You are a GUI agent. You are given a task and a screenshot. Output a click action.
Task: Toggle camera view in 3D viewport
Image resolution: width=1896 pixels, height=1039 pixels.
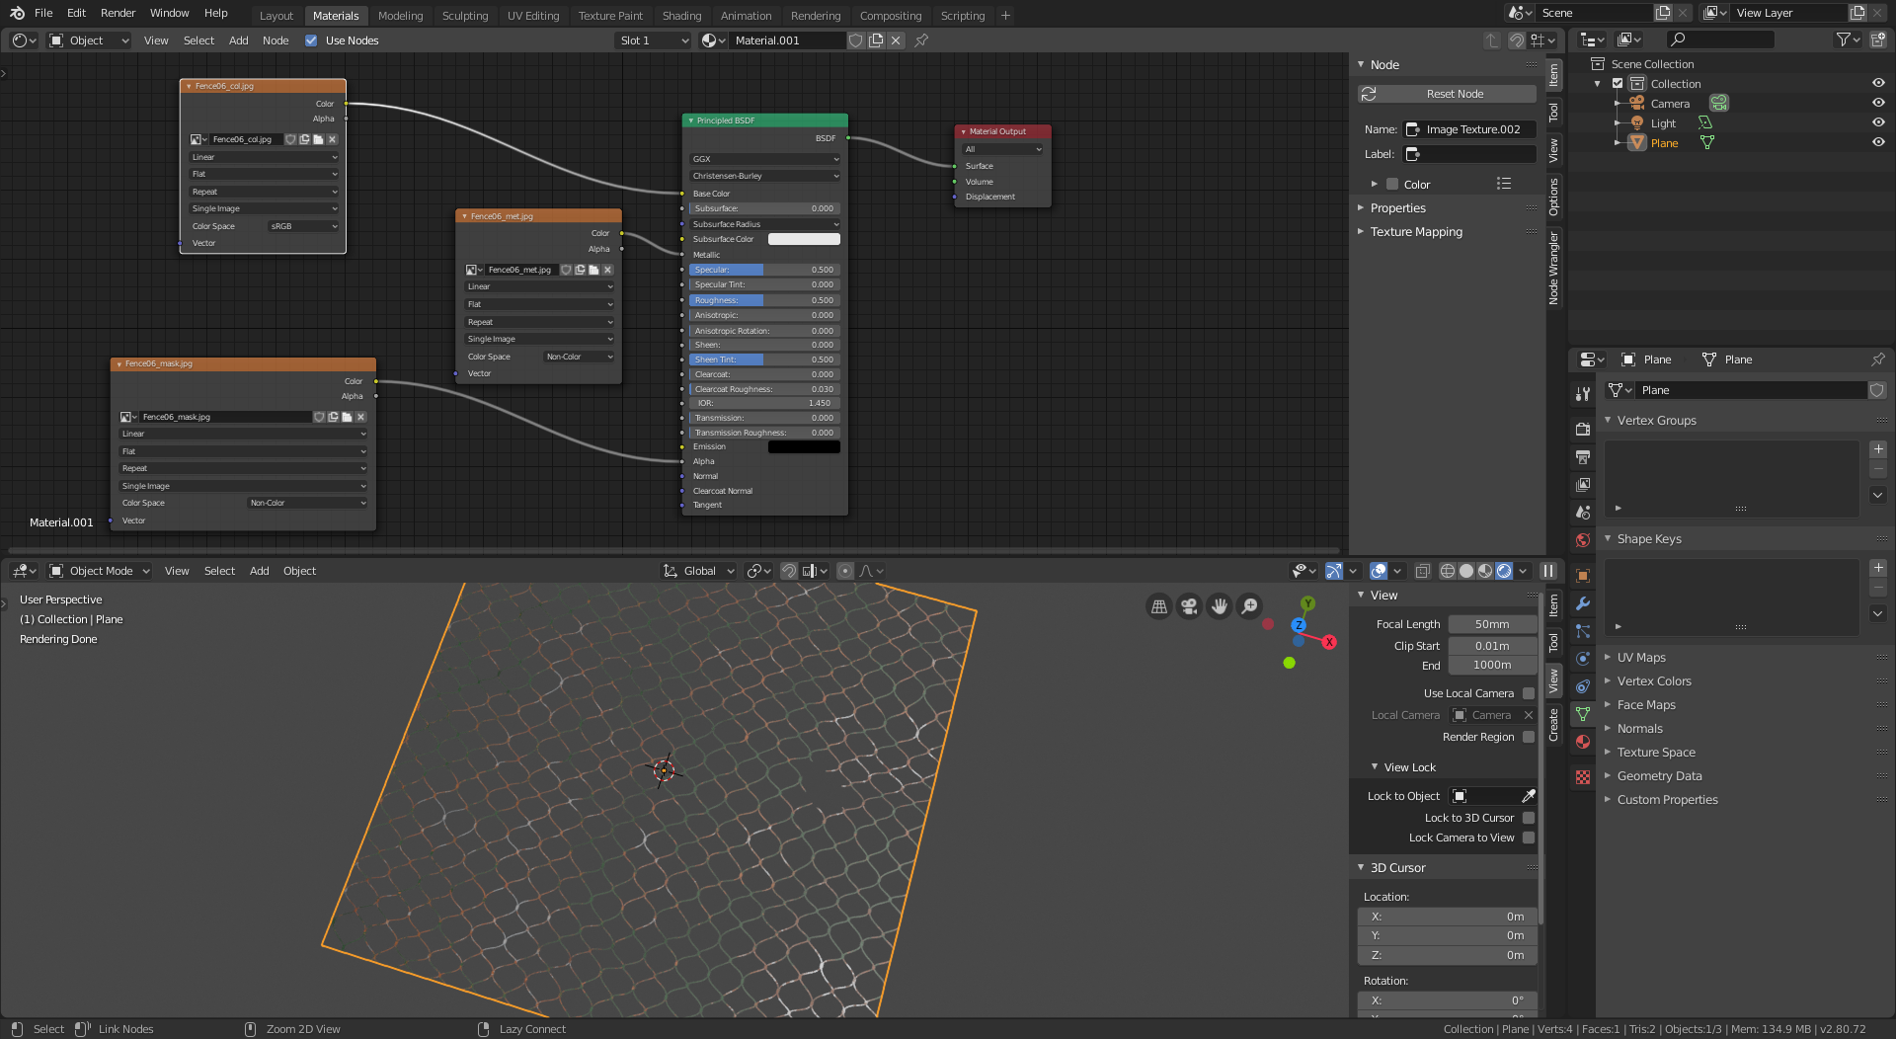pos(1189,606)
